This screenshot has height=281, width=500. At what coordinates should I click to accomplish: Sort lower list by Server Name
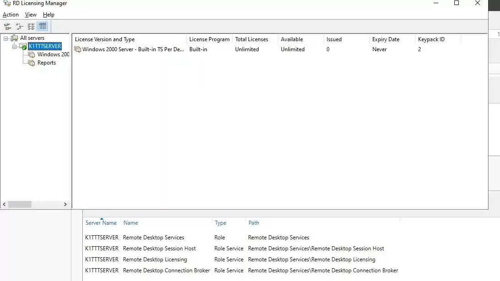coord(101,223)
